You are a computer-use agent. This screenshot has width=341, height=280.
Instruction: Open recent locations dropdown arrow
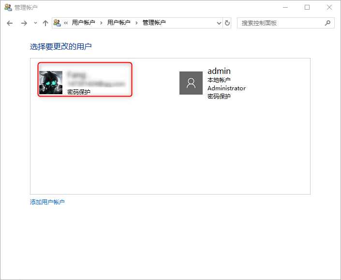(35, 23)
